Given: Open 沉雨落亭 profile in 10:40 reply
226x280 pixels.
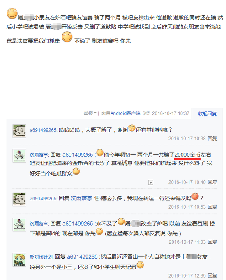Looking at the screenshot, I should (x=39, y=155).
